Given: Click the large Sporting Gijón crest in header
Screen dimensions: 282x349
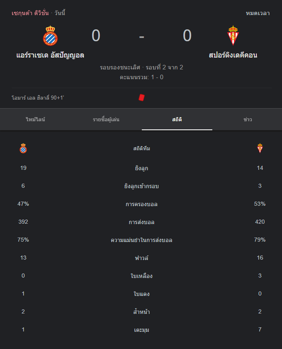Looking at the screenshot, I should [x=233, y=36].
